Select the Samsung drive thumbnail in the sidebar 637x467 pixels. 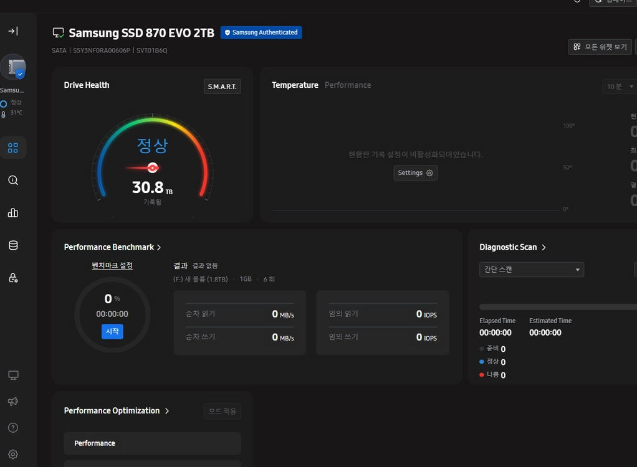tap(14, 67)
